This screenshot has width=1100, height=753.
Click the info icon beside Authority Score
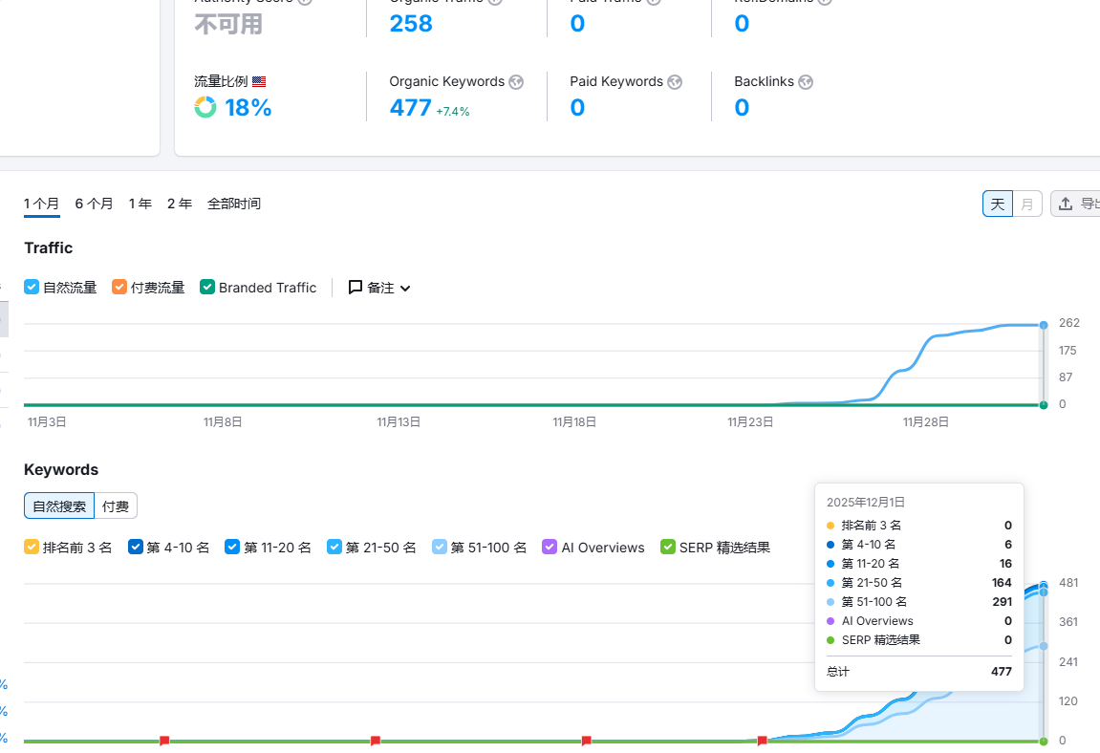tap(304, 2)
